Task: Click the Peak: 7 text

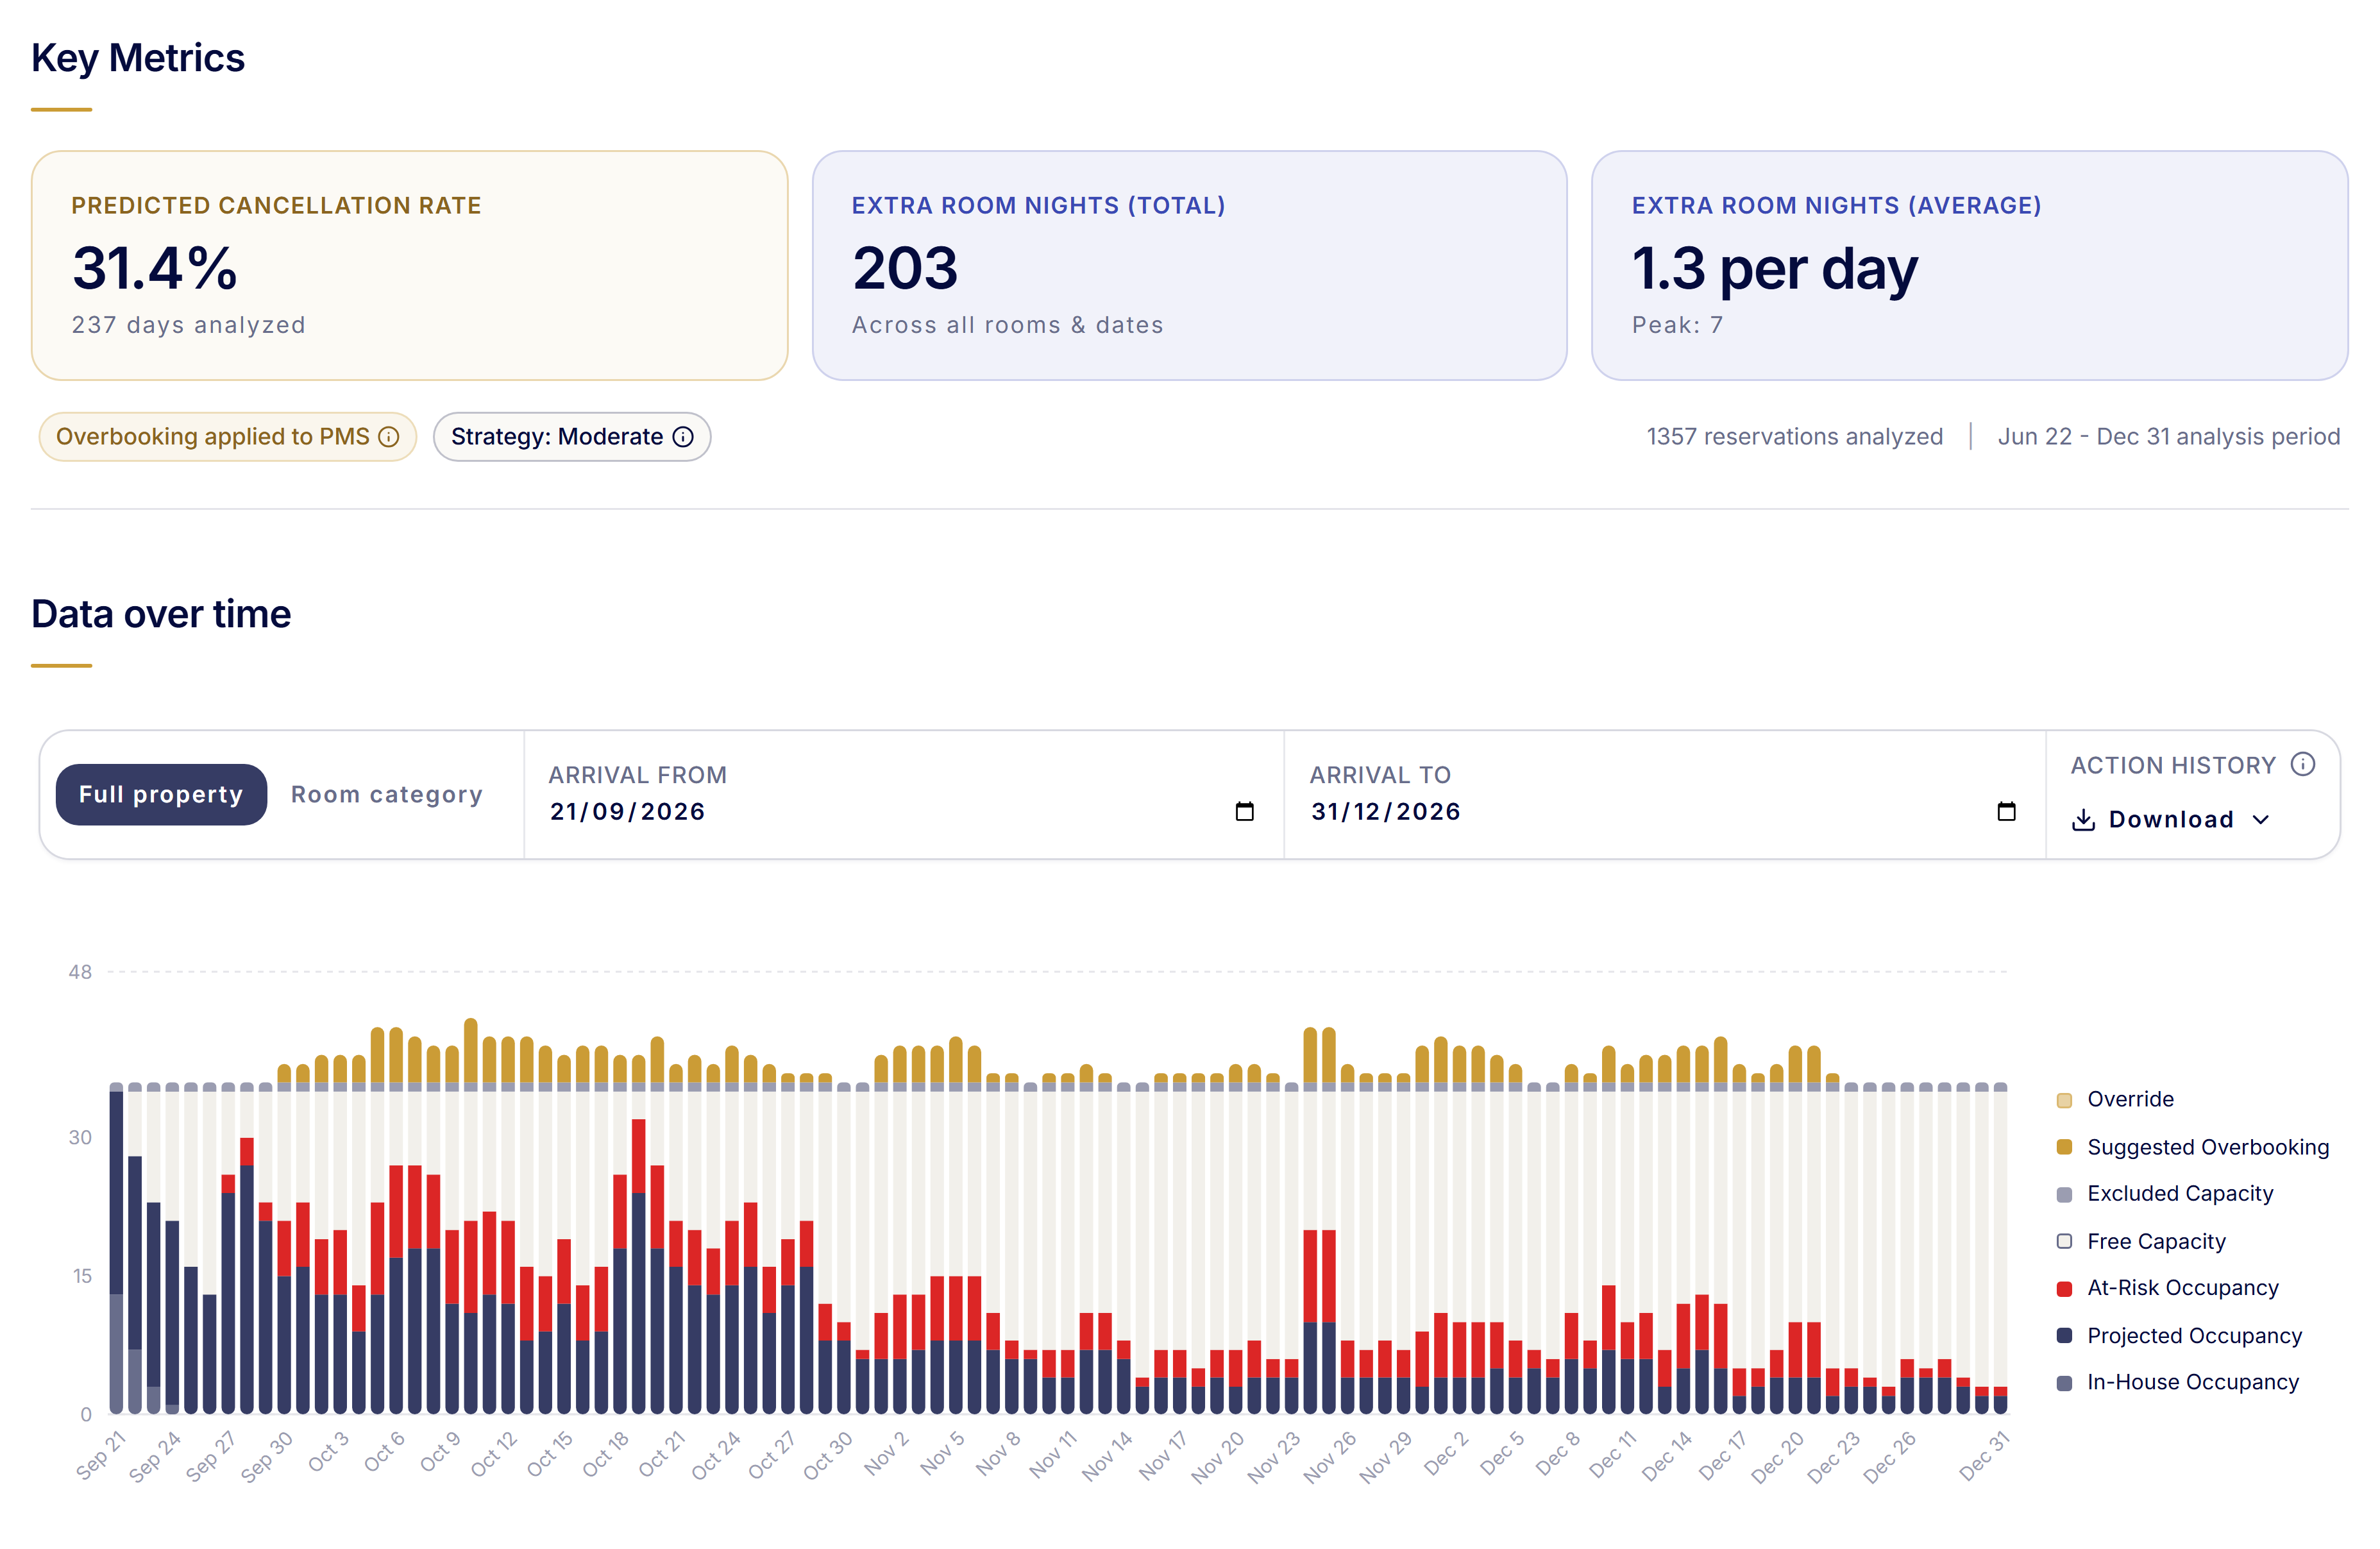Action: tap(1677, 325)
